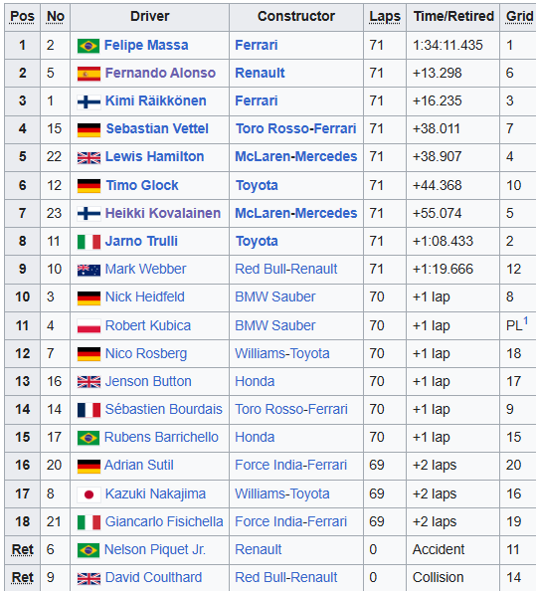Open the Timo Glock driver link
Screen dimensions: 536x591
point(142,185)
